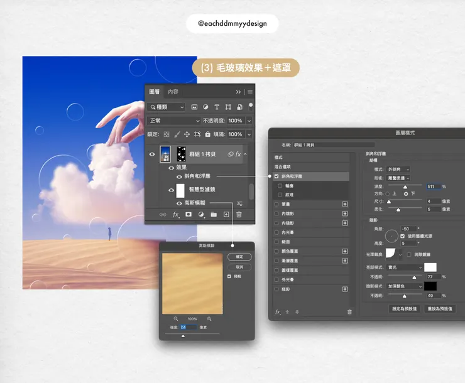465x383 pixels.
Task: Delete layer trash icon in Layers panel
Action: tap(239, 215)
